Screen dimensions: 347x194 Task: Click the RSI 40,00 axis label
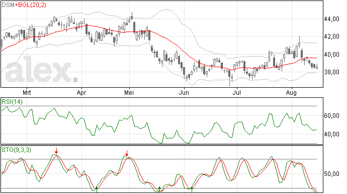[331, 134]
